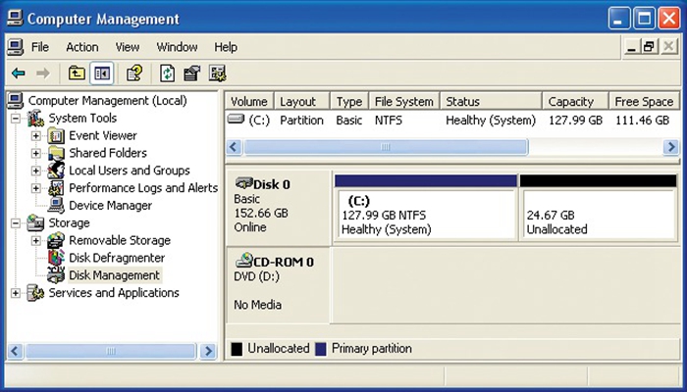The width and height of the screenshot is (687, 392).
Task: Click the blue Primary partition legend swatch
Action: pos(321,349)
